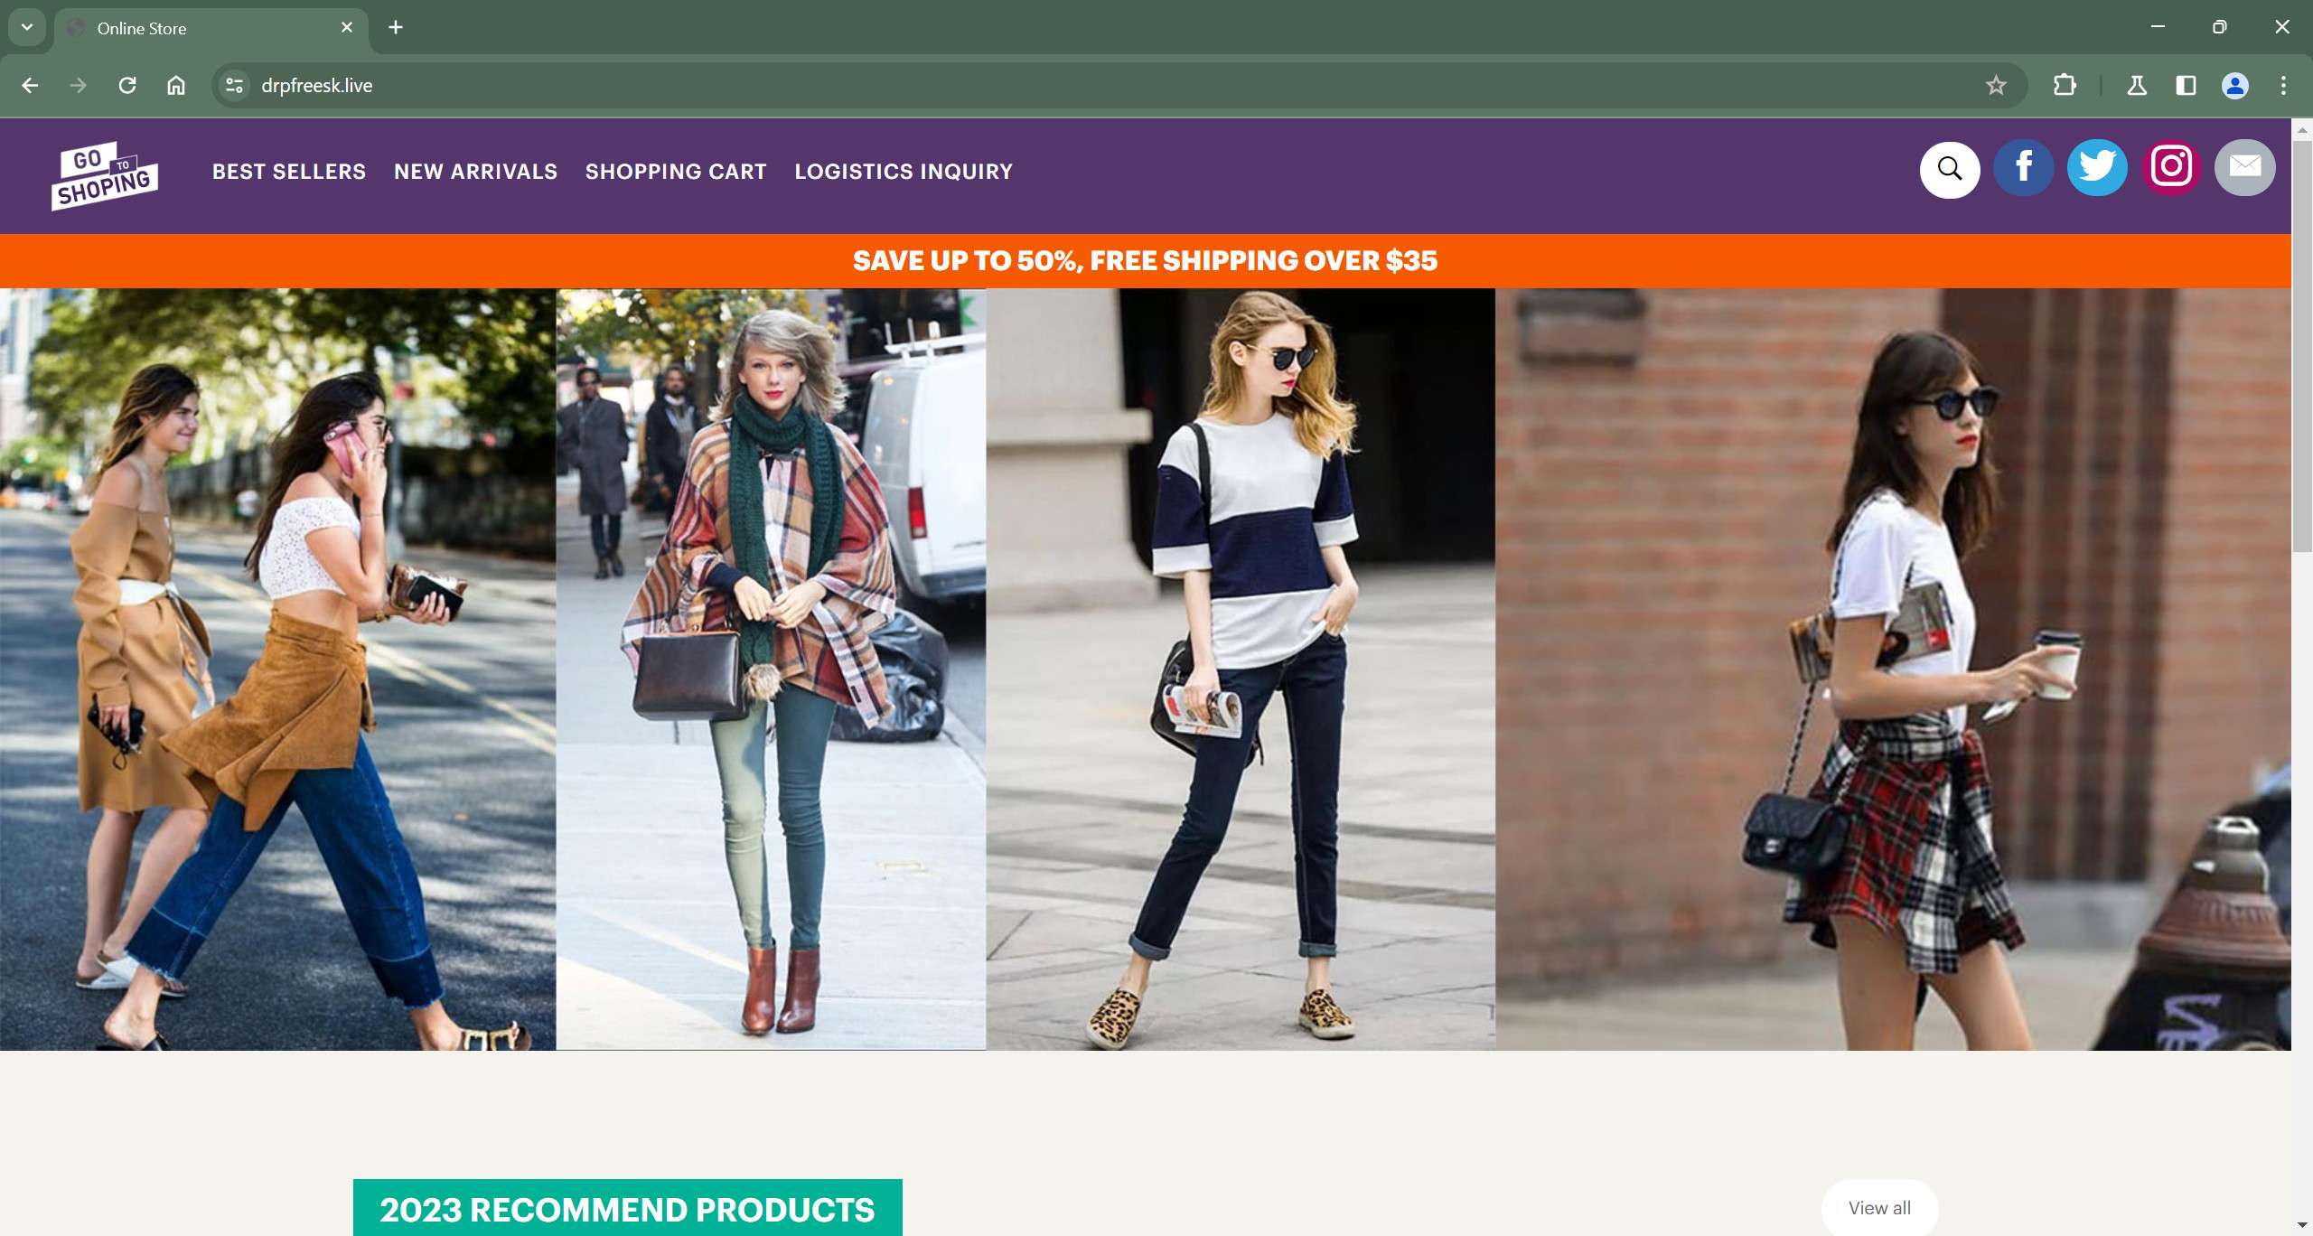This screenshot has width=2313, height=1236.
Task: Click the email envelope icon
Action: coord(2244,168)
